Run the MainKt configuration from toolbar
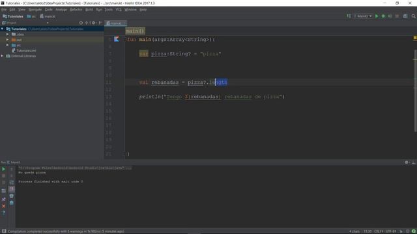Screen dimensions: 417x234 tap(377, 16)
